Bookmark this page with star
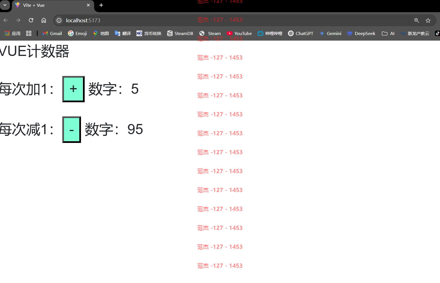 coord(428,20)
